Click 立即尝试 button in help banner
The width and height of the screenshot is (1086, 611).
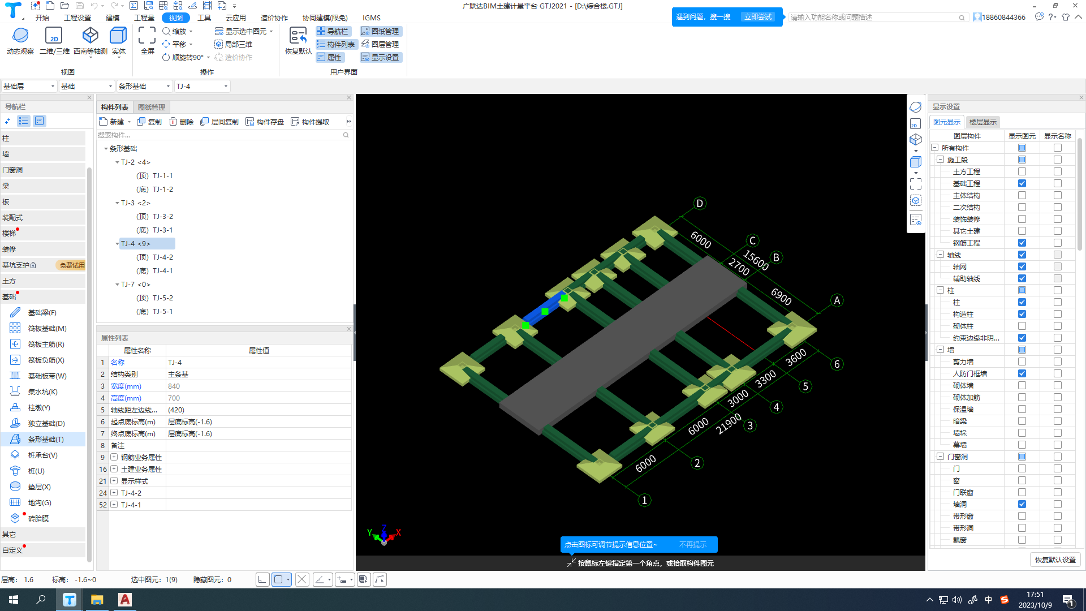coord(757,17)
